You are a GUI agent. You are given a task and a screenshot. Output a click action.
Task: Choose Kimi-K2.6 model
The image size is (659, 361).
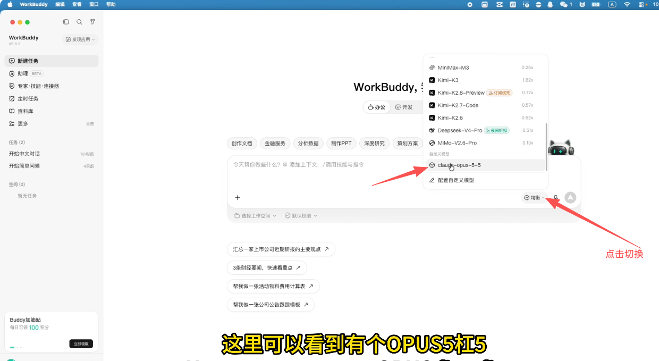pyautogui.click(x=486, y=117)
